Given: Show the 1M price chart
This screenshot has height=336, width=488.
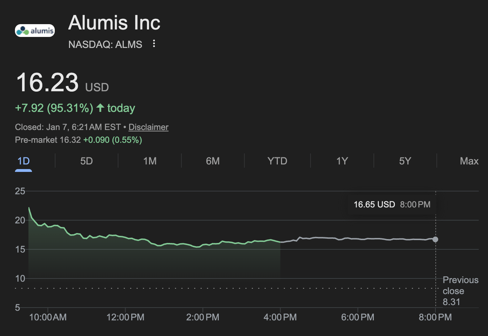Looking at the screenshot, I should (x=150, y=161).
